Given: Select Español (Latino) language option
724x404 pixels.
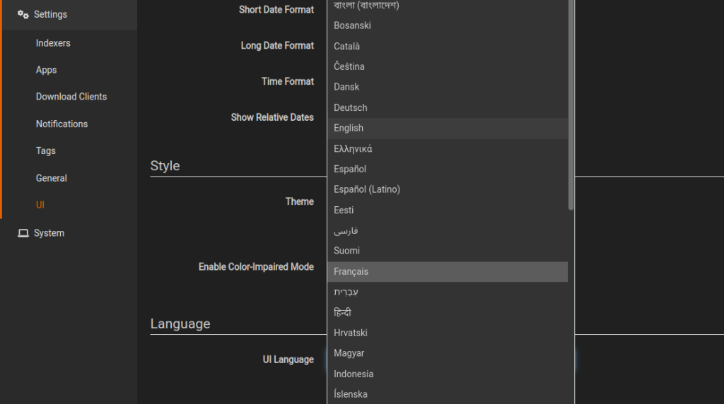Looking at the screenshot, I should 447,189.
